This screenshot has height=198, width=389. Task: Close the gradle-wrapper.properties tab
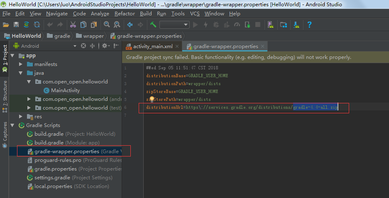point(263,46)
